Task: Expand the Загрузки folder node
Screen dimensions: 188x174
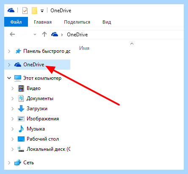Action: tap(13, 109)
